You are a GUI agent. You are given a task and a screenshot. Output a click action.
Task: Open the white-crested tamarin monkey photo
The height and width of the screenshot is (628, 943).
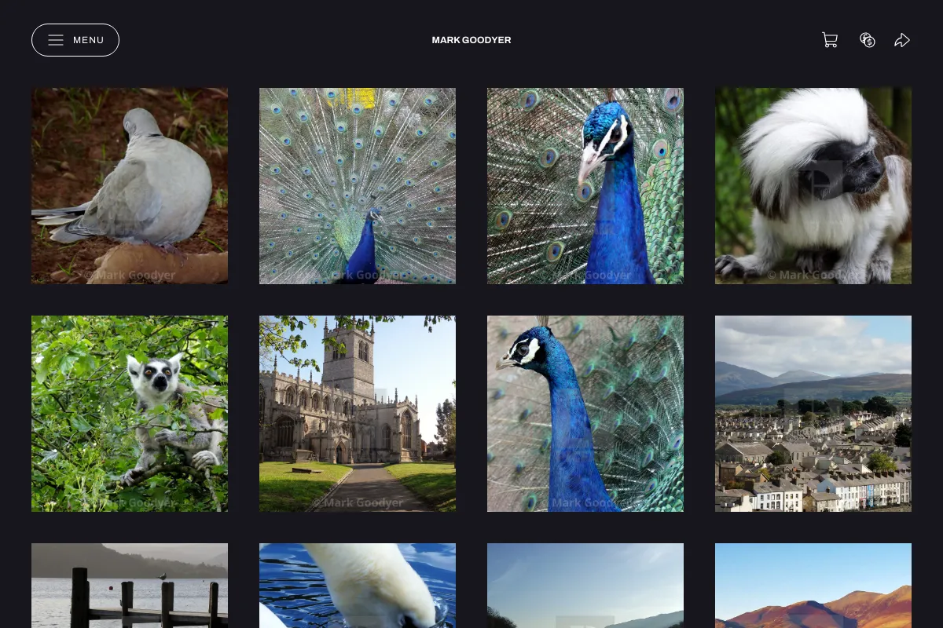pyautogui.click(x=813, y=186)
